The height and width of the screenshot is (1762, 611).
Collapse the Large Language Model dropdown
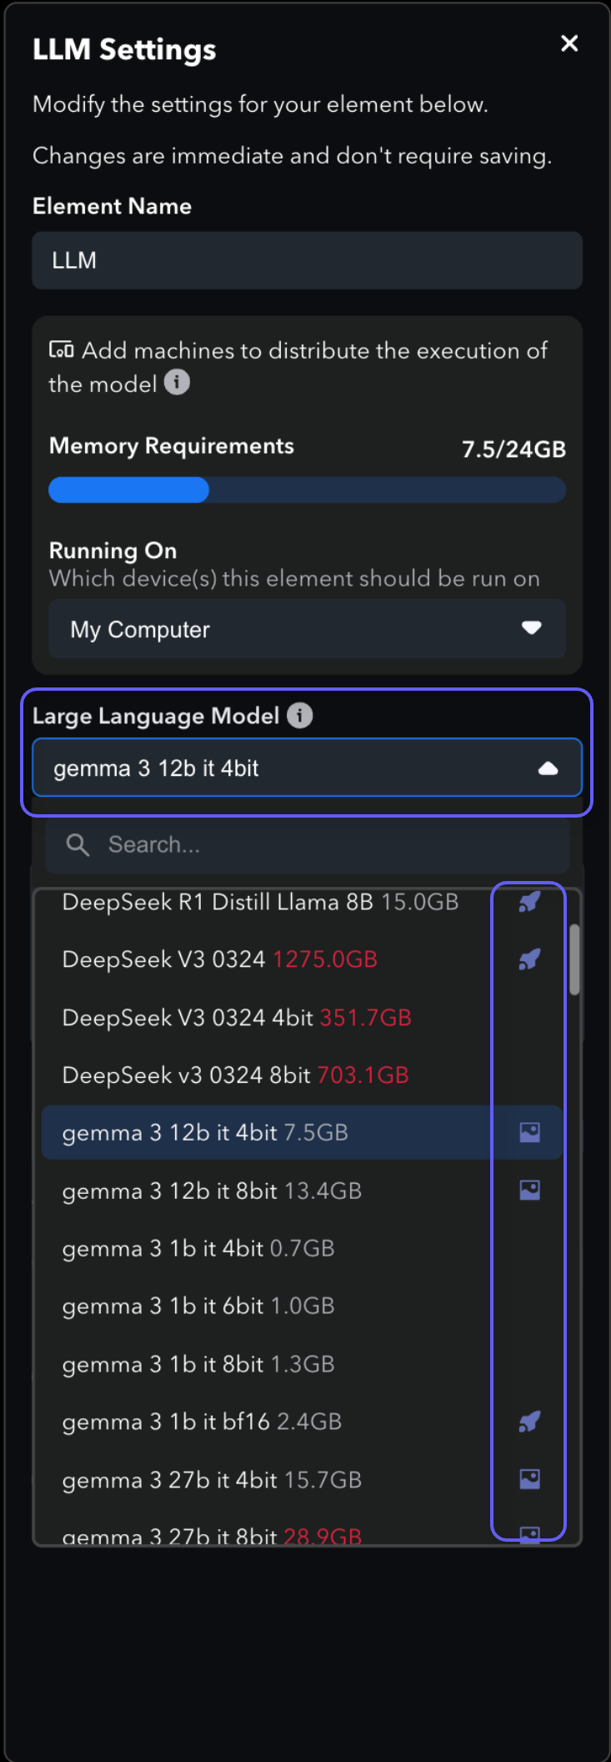(x=548, y=768)
